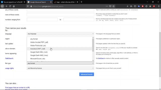Click the 'Then narrow your results by...' heading
The height and width of the screenshot is (90, 161).
[x=16, y=29]
